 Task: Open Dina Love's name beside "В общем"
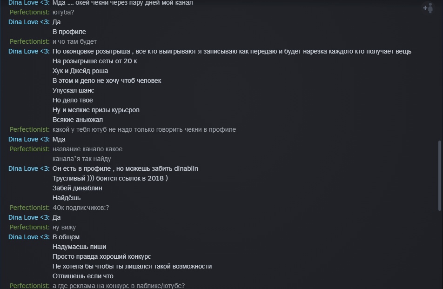tap(28, 237)
